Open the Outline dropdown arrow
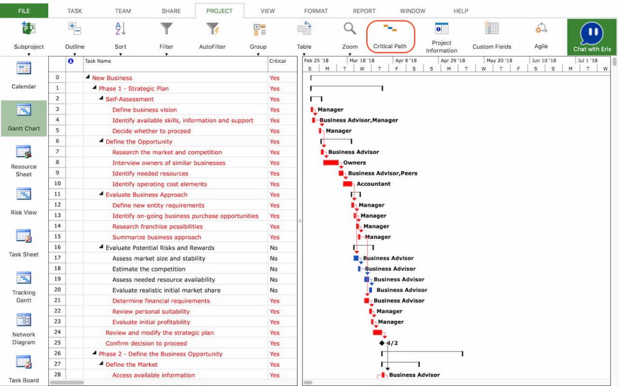Image resolution: width=618 pixels, height=386 pixels. [x=74, y=53]
